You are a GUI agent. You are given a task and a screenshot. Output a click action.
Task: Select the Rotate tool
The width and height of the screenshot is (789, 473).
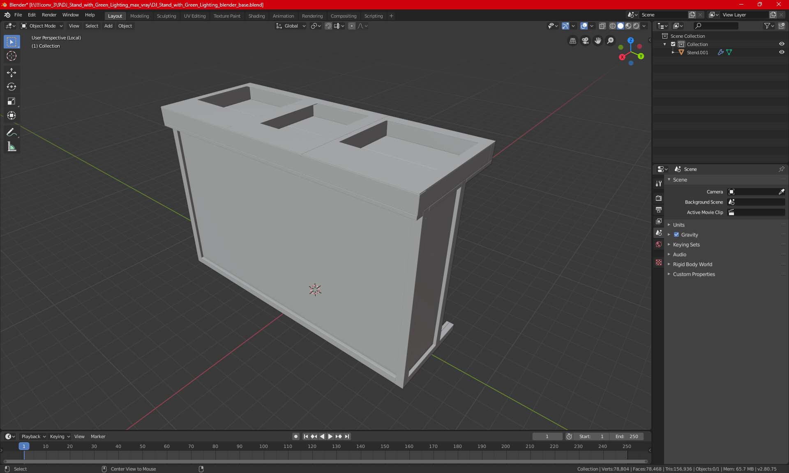[x=12, y=87]
